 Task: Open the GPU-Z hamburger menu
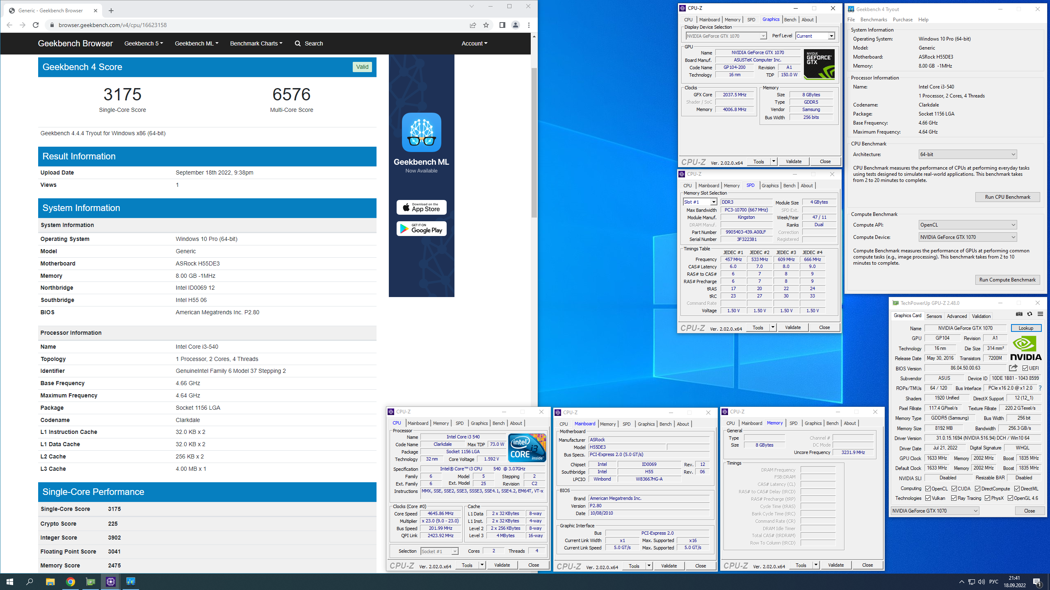[1040, 314]
